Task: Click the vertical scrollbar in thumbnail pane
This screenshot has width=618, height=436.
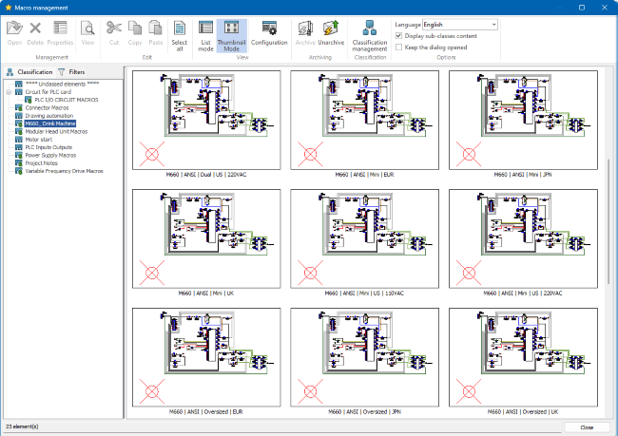Action: pos(608,220)
